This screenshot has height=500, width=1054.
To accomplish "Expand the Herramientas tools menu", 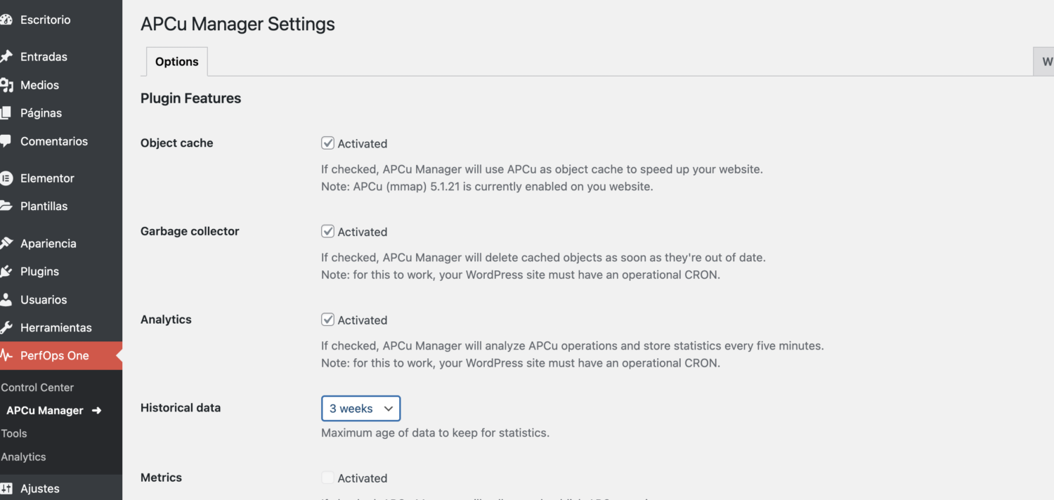I will coord(56,327).
